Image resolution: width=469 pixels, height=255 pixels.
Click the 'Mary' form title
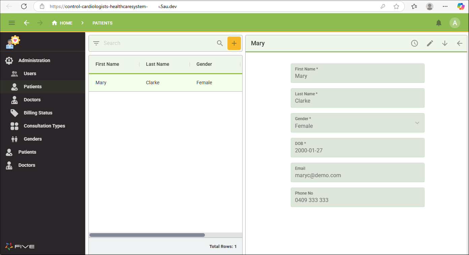258,43
